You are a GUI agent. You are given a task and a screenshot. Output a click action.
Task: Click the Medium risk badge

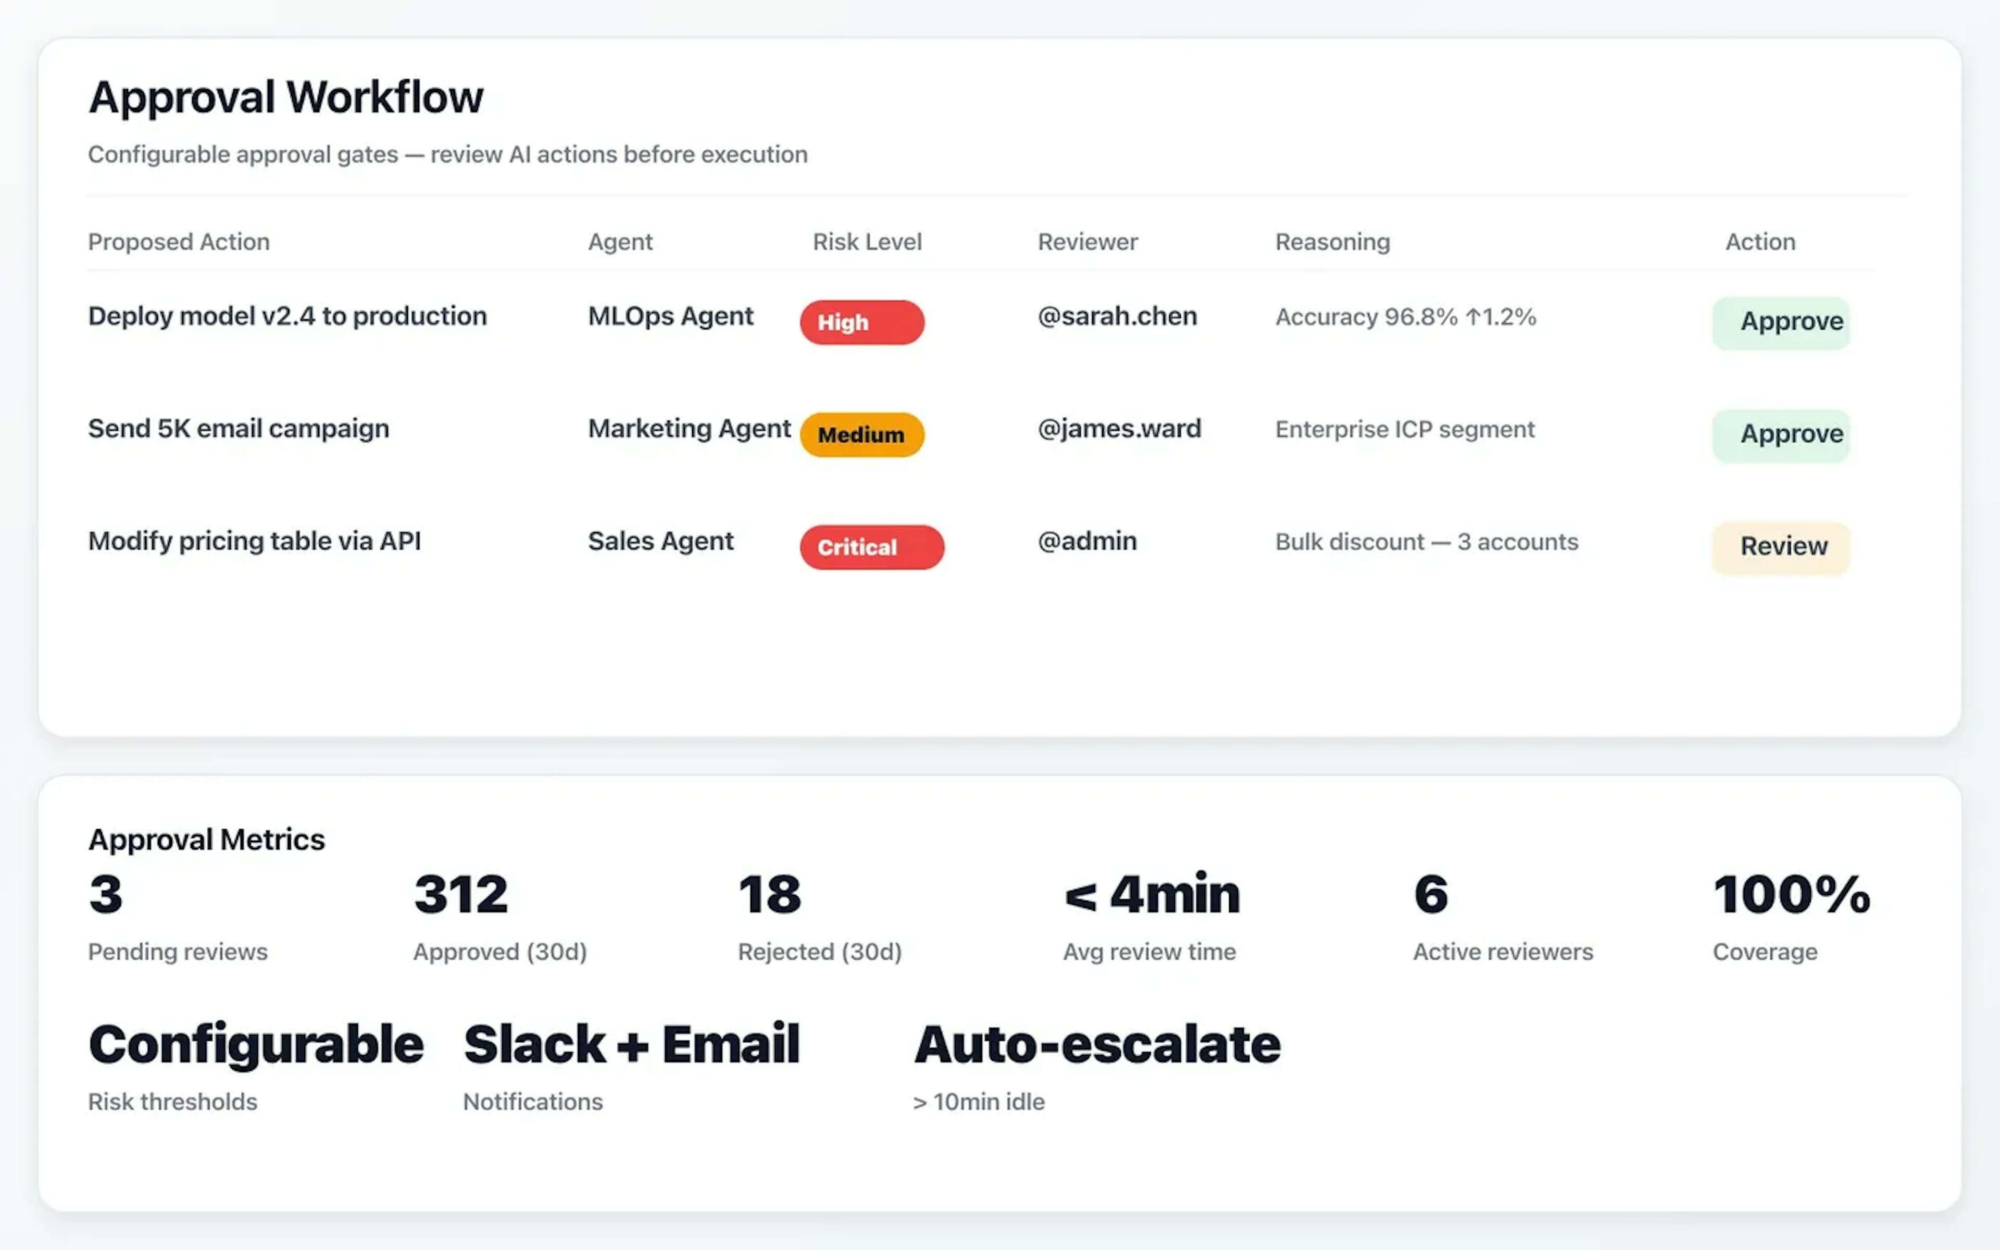point(861,434)
